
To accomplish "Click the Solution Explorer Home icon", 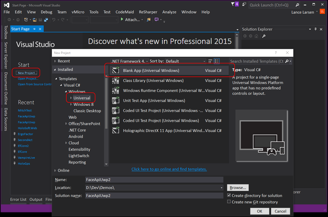I will [256, 36].
